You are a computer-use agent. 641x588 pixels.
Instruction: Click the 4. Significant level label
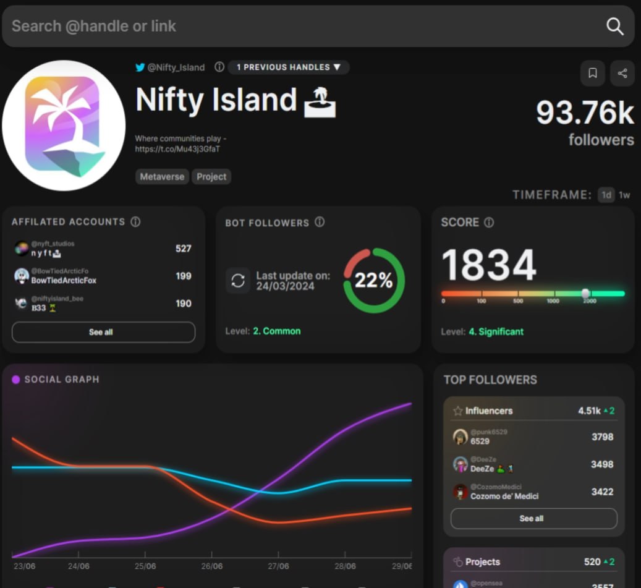click(x=496, y=331)
